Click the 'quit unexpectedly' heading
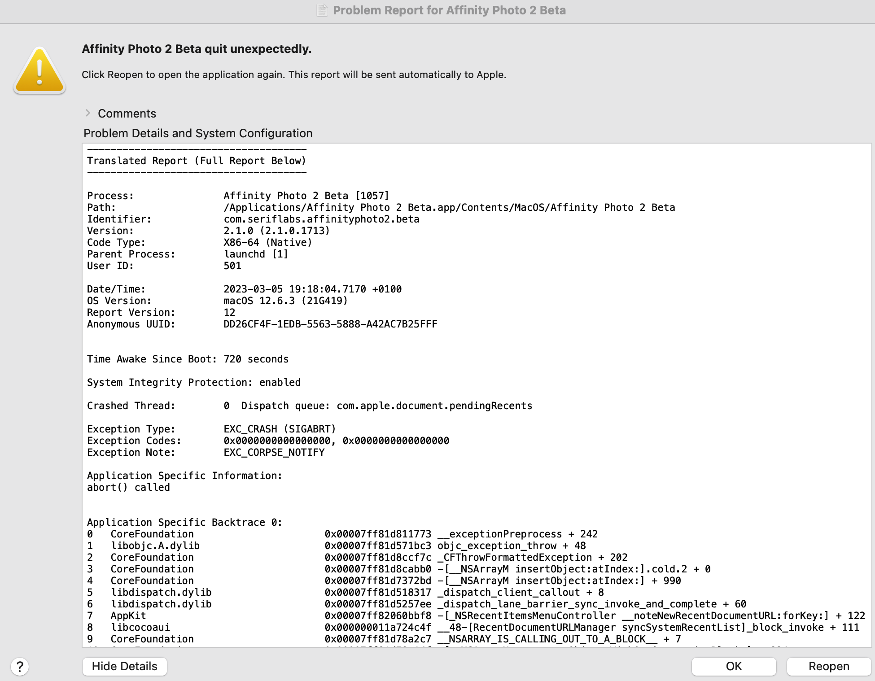This screenshot has height=681, width=875. 197,49
